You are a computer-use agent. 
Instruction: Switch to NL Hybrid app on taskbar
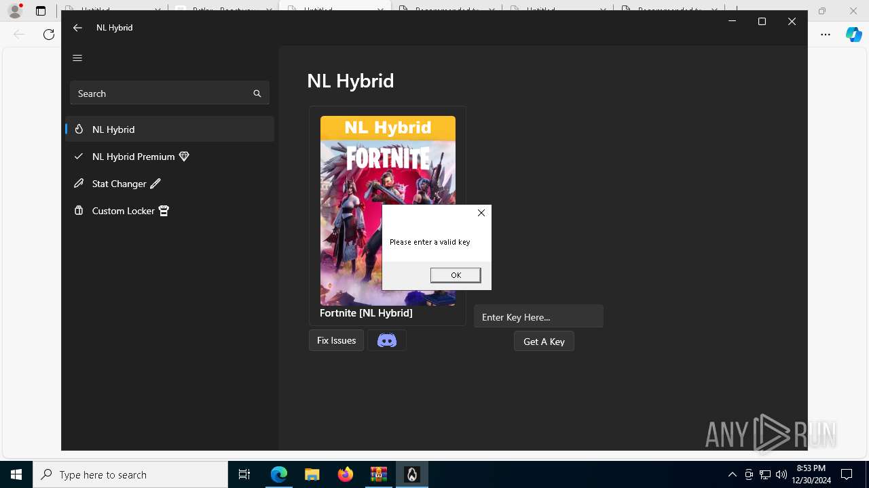[411, 474]
